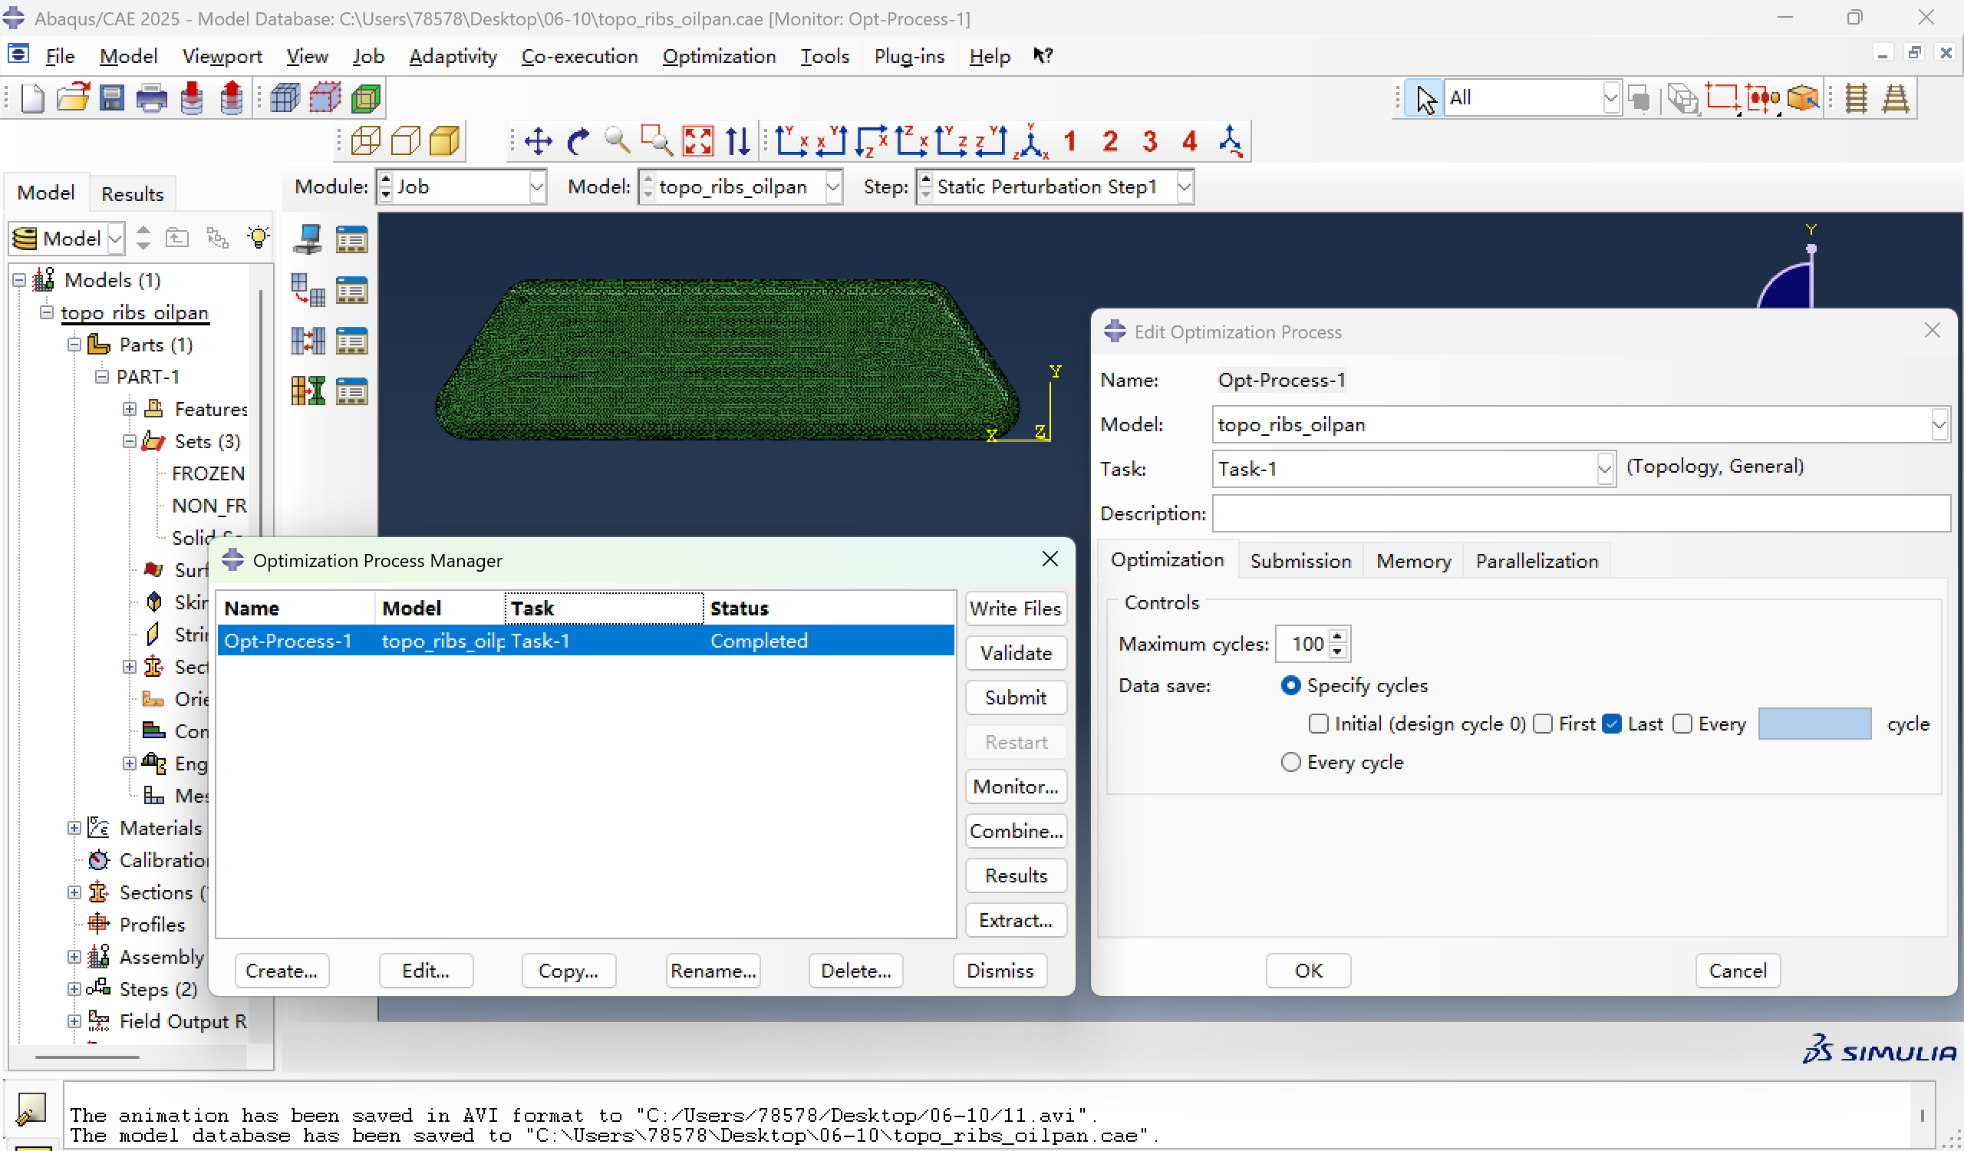Apply custom view number 2
The height and width of the screenshot is (1151, 1964).
[x=1110, y=142]
